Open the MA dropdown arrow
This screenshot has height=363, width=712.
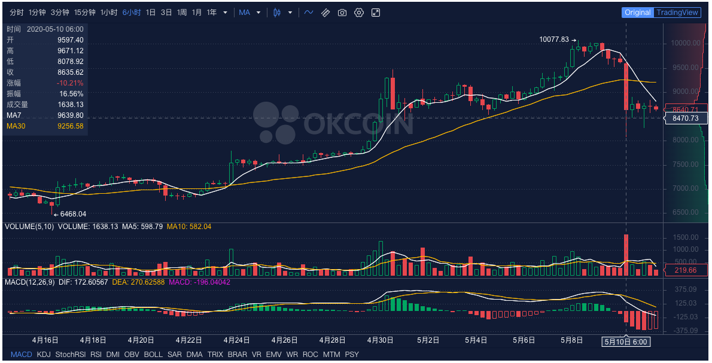click(x=259, y=12)
